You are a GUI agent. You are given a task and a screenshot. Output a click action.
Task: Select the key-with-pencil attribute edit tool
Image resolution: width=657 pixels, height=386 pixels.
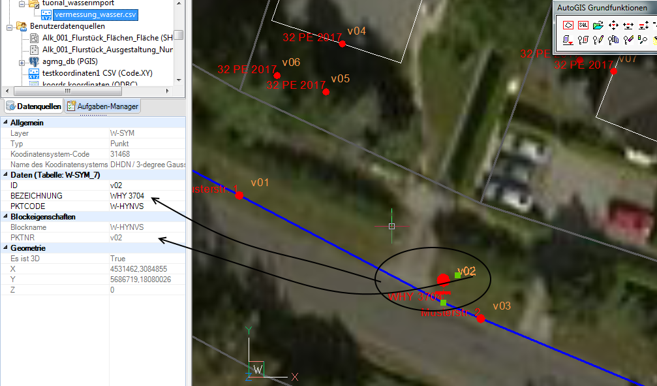(x=598, y=40)
